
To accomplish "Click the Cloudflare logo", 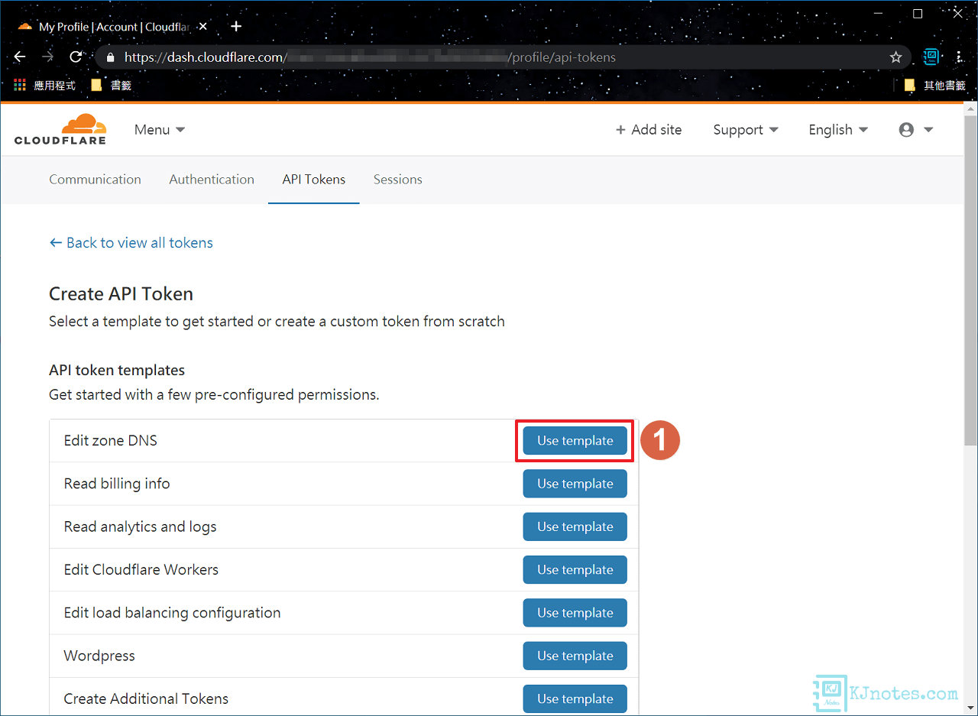I will 60,129.
